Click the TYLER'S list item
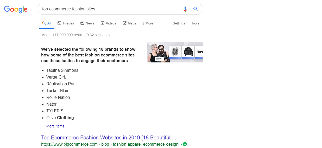This screenshot has height=148, width=322. click(x=55, y=111)
